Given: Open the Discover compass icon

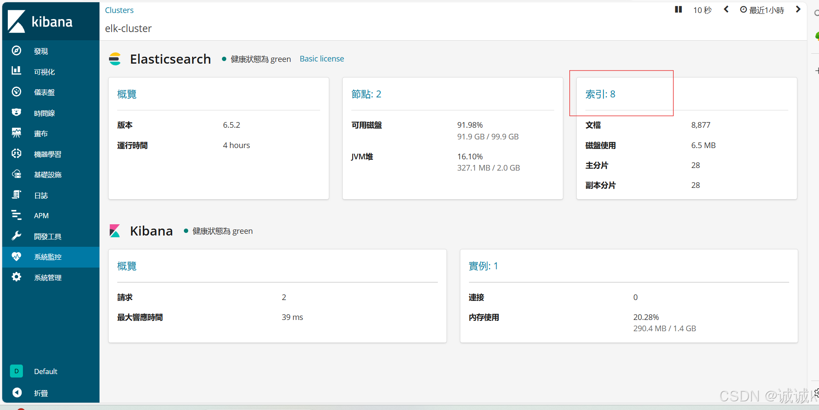Looking at the screenshot, I should pyautogui.click(x=16, y=51).
